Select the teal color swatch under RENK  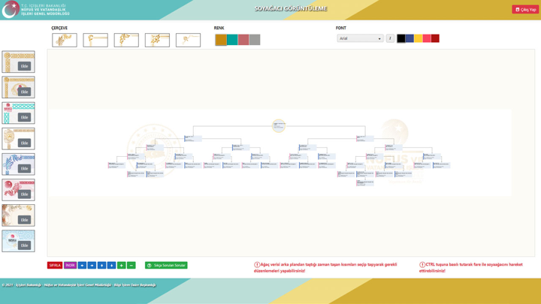coord(232,40)
